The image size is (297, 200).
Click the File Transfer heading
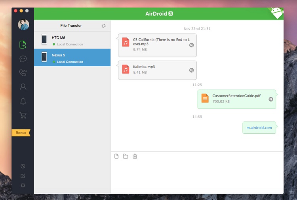(x=71, y=26)
